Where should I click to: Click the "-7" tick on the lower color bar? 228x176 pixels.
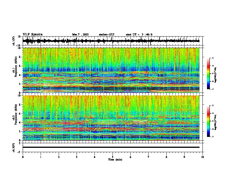point(212,137)
